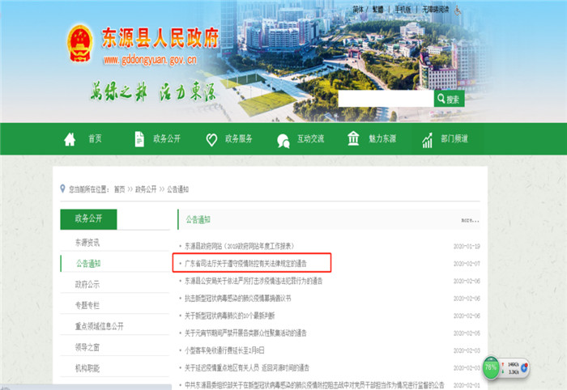Open the 部门频道 navigation menu item

pos(454,138)
